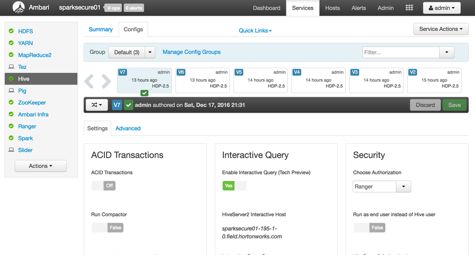This screenshot has height=255, width=475.
Task: Open the admin user dropdown
Action: pos(442,8)
